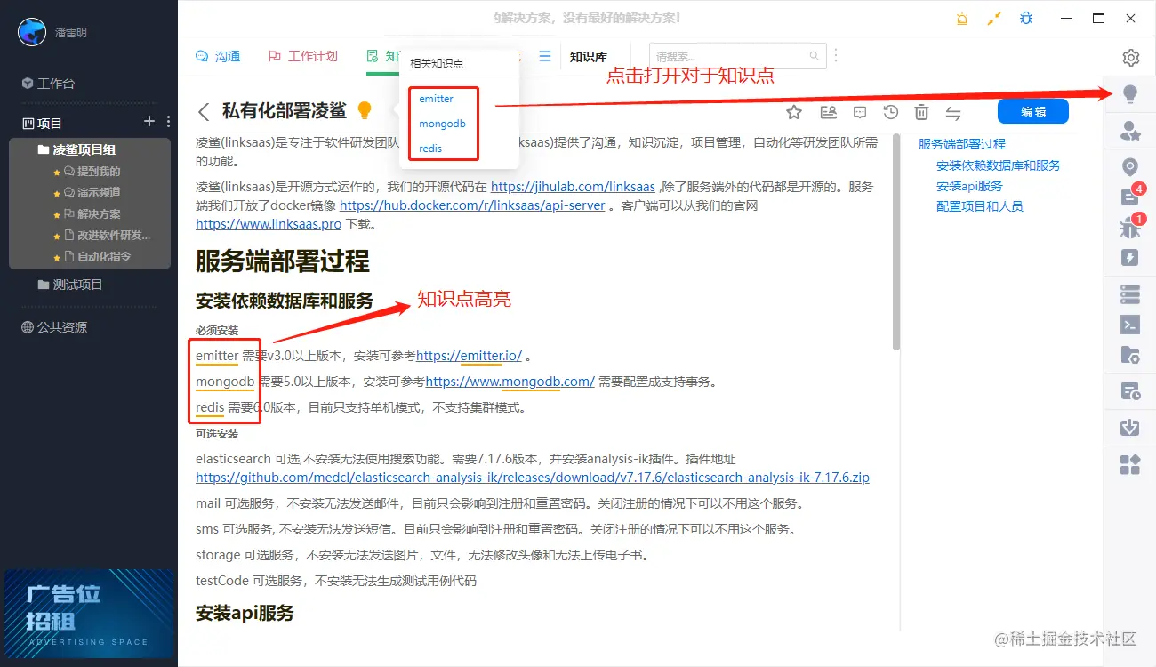This screenshot has width=1156, height=667.
Task: Open the document icon with 4 badge
Action: 1130,197
